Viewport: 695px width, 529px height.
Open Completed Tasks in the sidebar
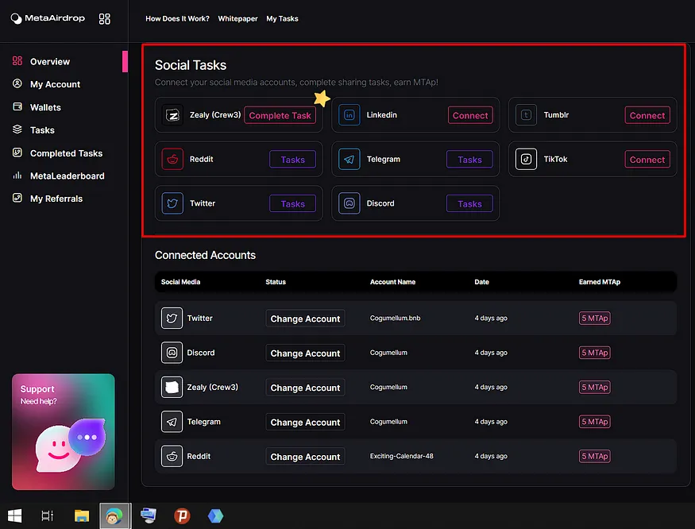pos(66,153)
